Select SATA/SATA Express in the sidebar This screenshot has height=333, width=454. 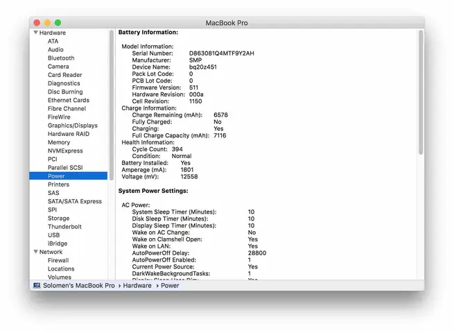(75, 201)
